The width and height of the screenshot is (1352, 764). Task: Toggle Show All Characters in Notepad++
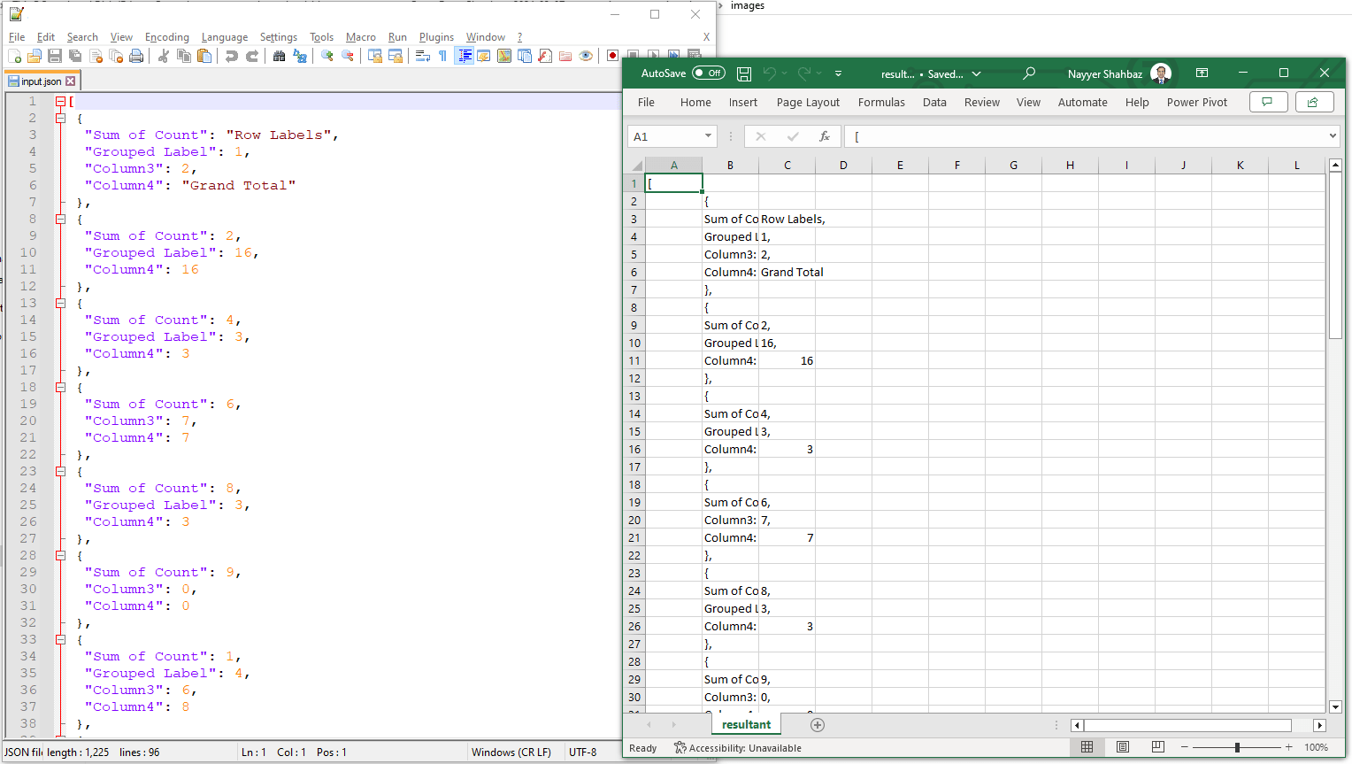442,55
